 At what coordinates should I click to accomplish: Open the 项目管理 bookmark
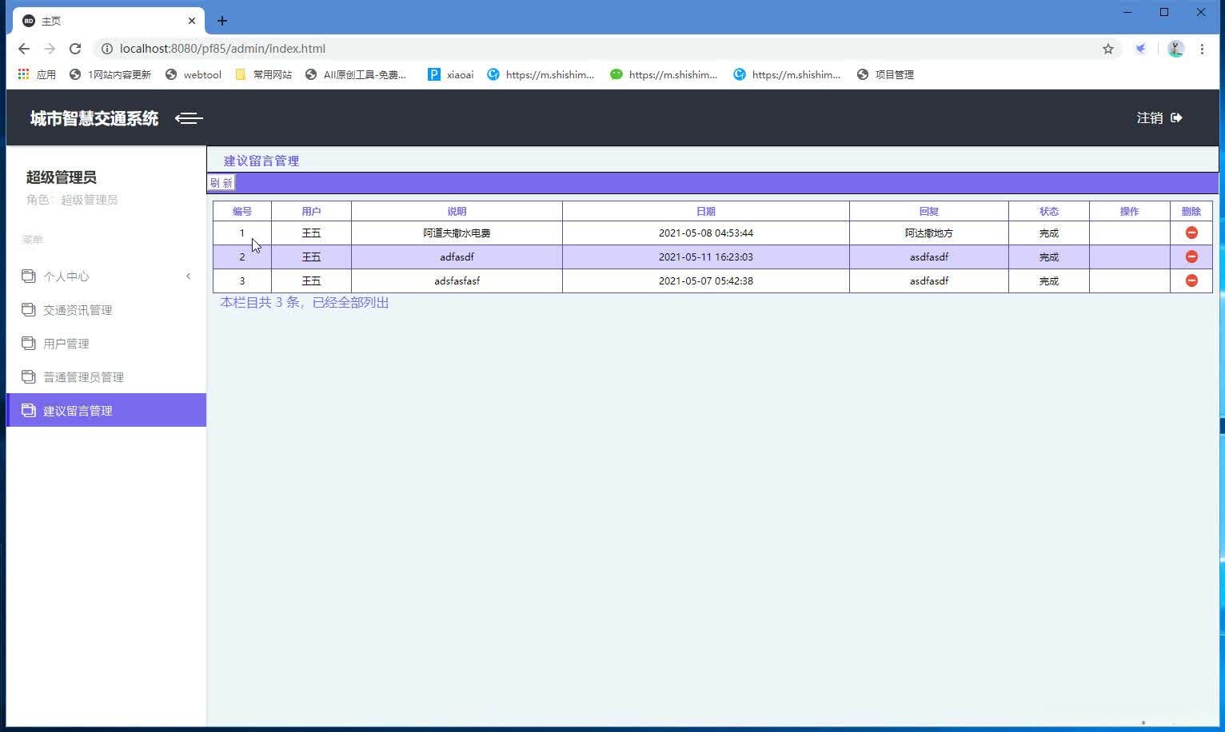(x=885, y=74)
